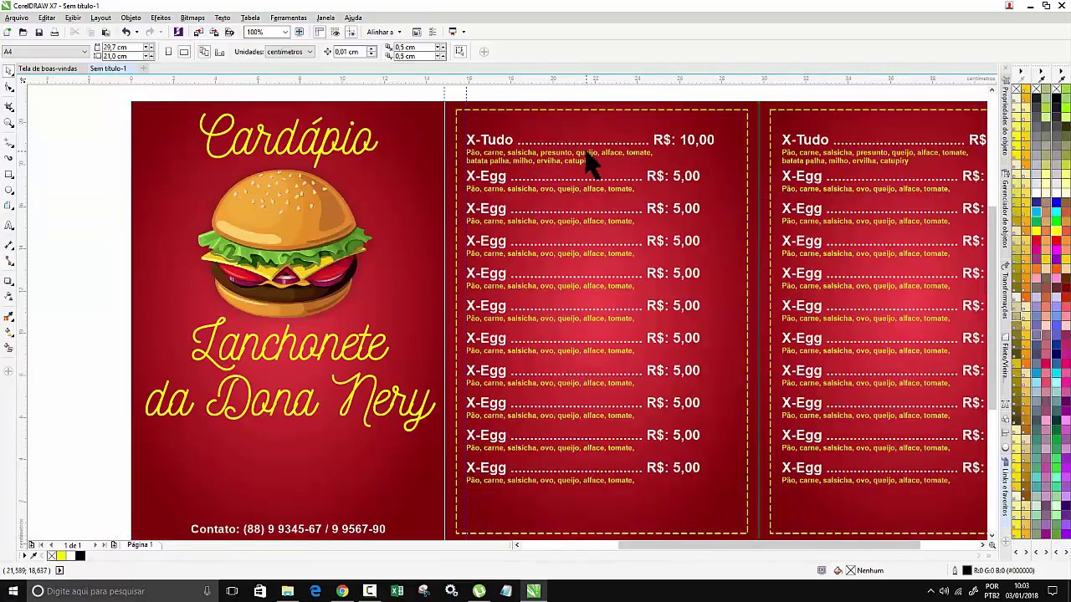The image size is (1071, 602).
Task: Select the Shape tool
Action: (x=9, y=87)
